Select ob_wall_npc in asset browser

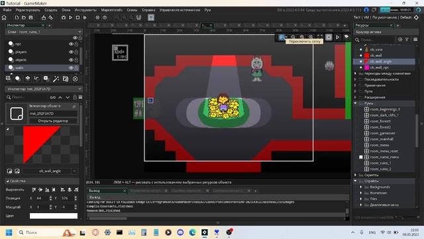click(379, 67)
